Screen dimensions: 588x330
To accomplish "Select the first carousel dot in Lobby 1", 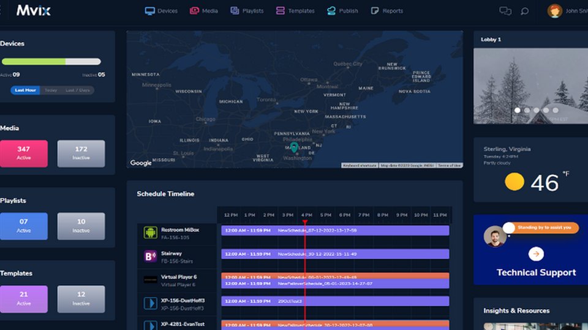I will point(518,111).
